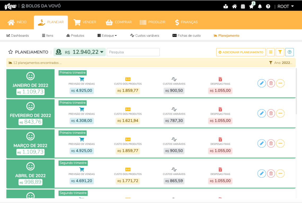Switch to the Finanças tab

point(186,22)
